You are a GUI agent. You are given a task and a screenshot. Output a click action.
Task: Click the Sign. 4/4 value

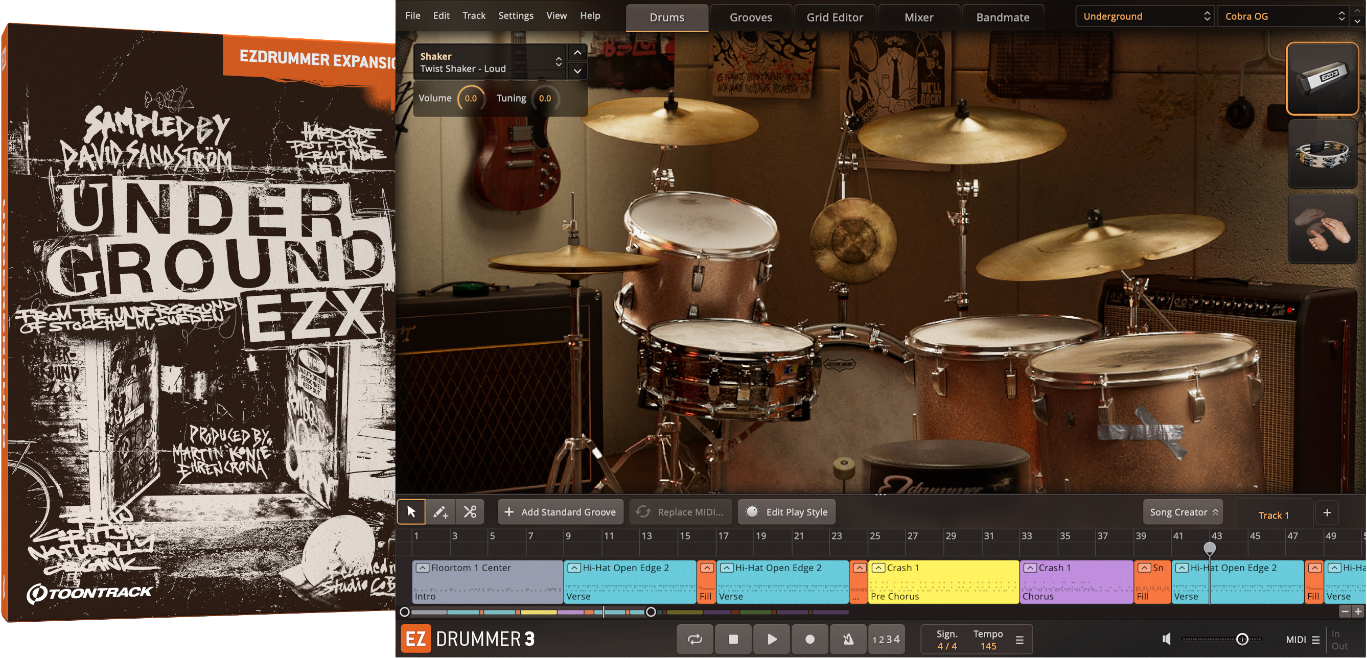tap(947, 646)
